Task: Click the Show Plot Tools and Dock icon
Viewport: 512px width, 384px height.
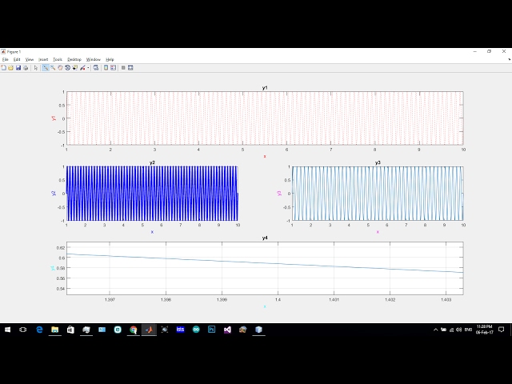Action: pyautogui.click(x=130, y=67)
